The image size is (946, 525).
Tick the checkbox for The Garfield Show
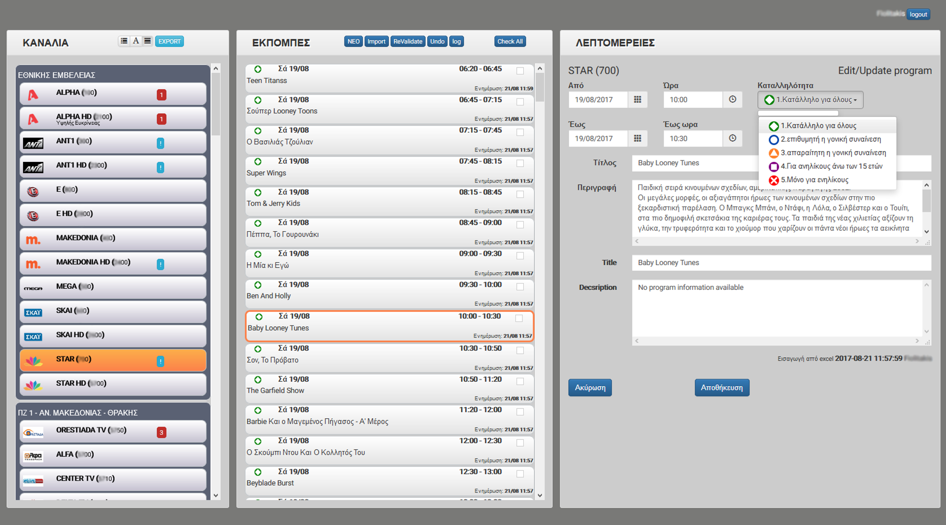coord(520,381)
